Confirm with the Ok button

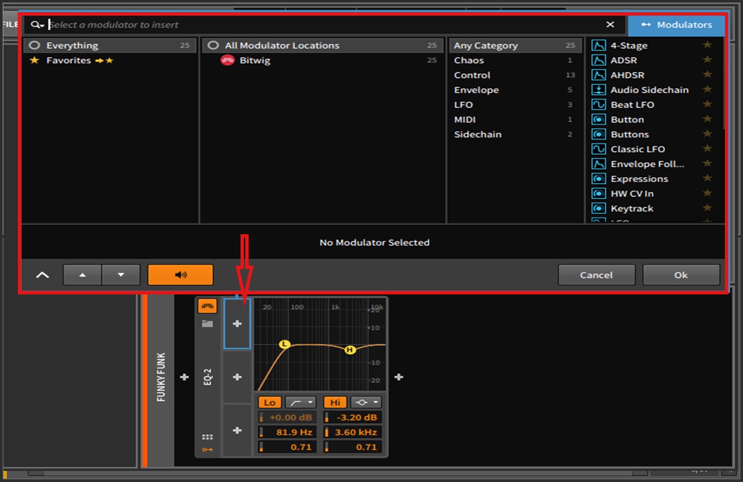click(x=681, y=275)
